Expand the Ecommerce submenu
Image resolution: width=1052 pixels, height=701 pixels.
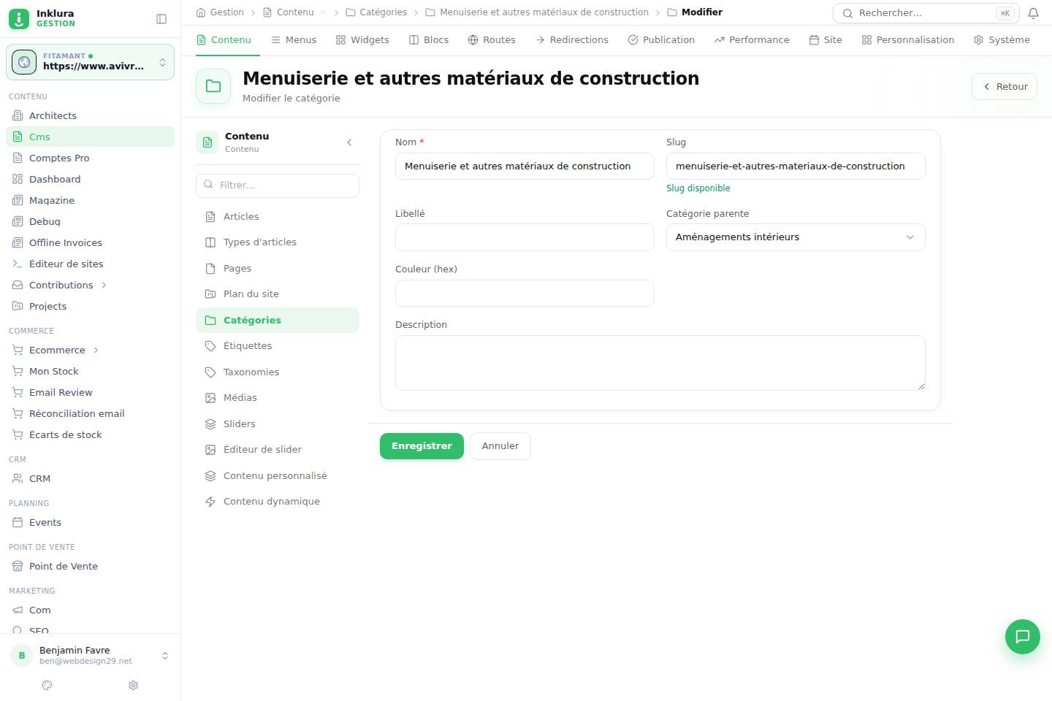tap(96, 350)
